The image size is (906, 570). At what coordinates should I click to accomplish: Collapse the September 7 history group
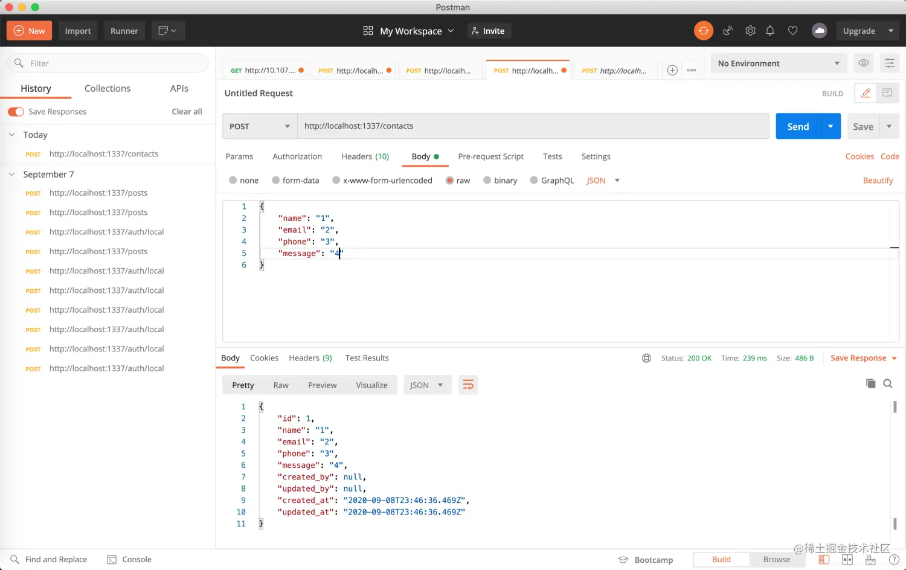(11, 174)
